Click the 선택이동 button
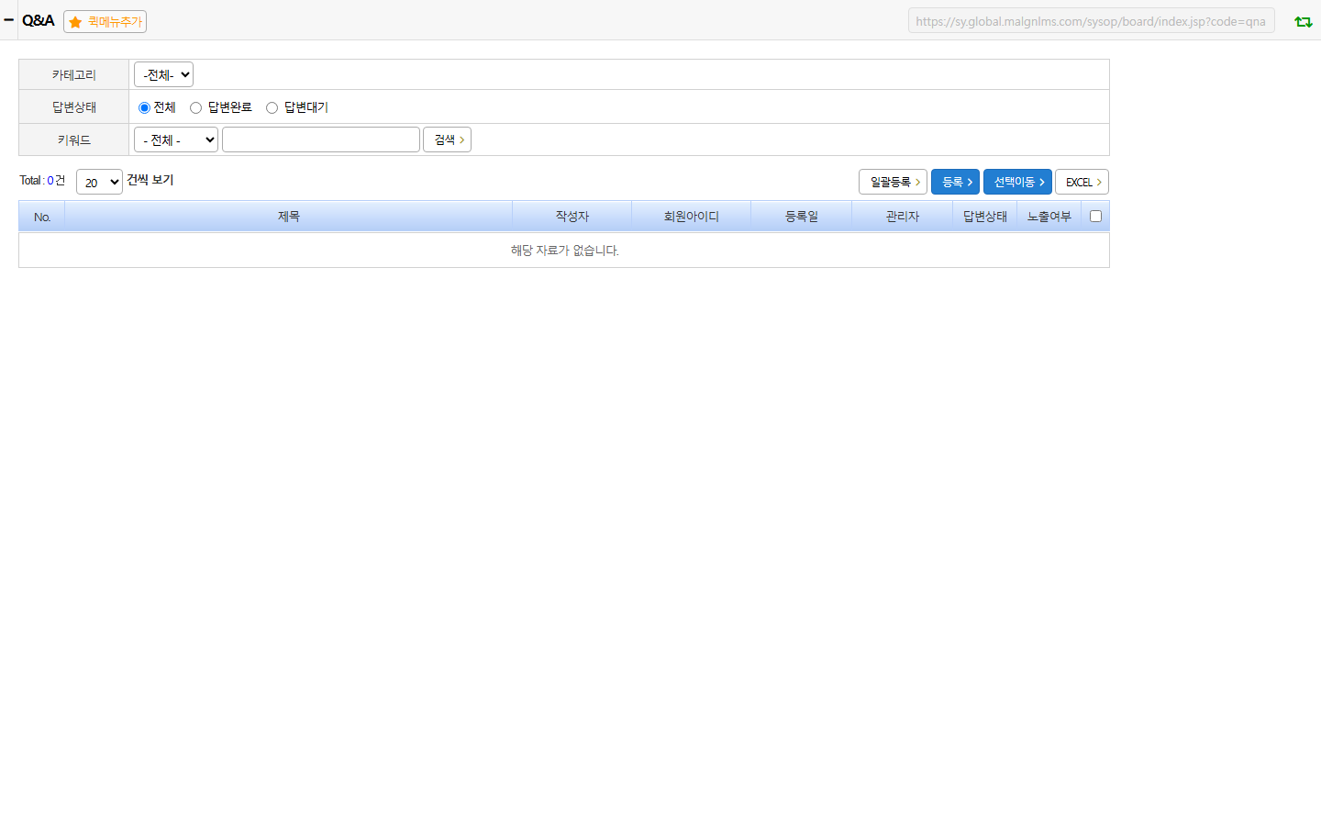The height and width of the screenshot is (826, 1321). (x=1017, y=182)
